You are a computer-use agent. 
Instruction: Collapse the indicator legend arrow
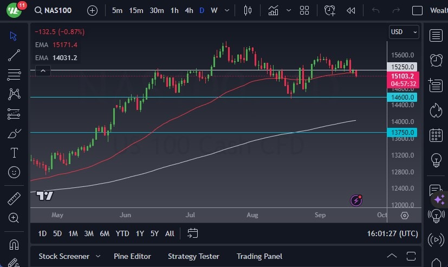(43, 70)
